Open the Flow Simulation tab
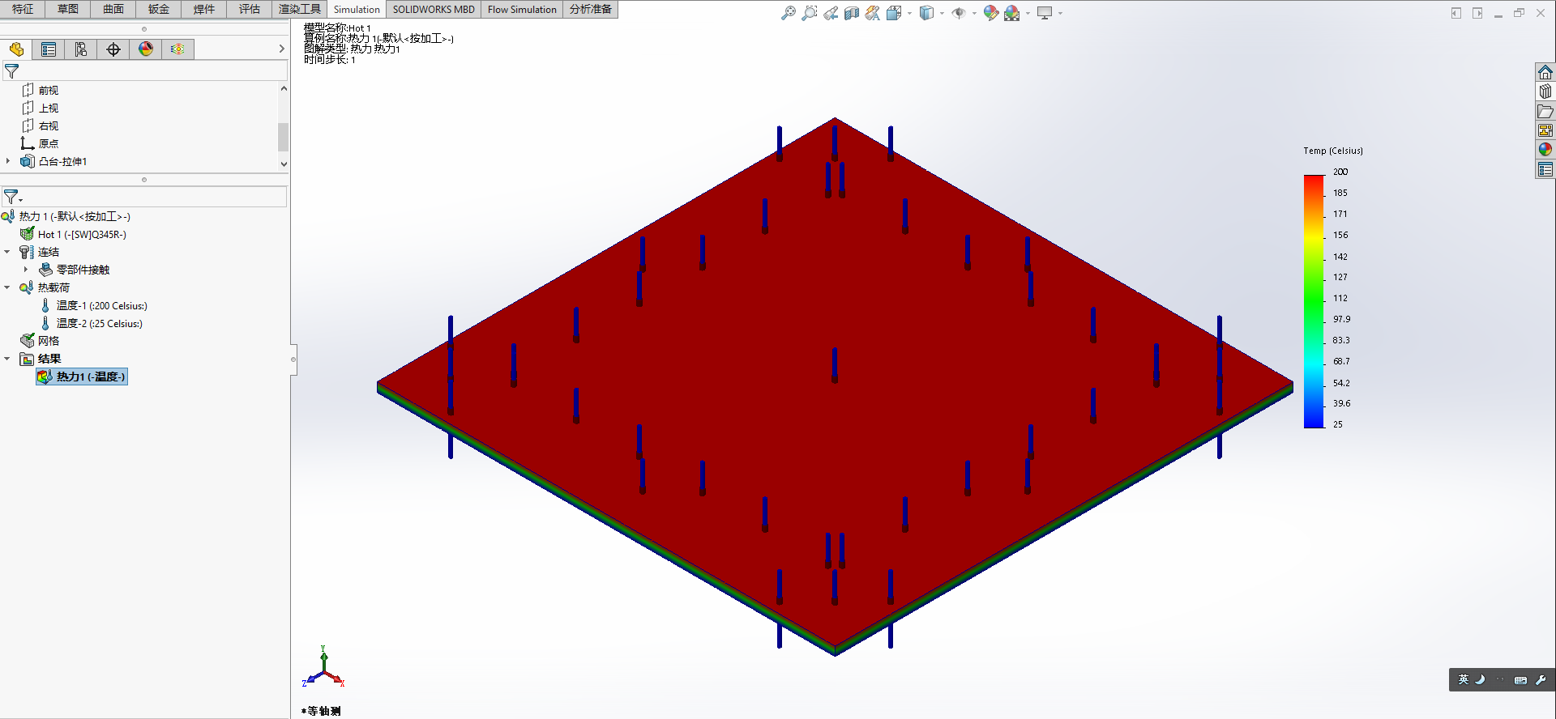 pyautogui.click(x=522, y=9)
